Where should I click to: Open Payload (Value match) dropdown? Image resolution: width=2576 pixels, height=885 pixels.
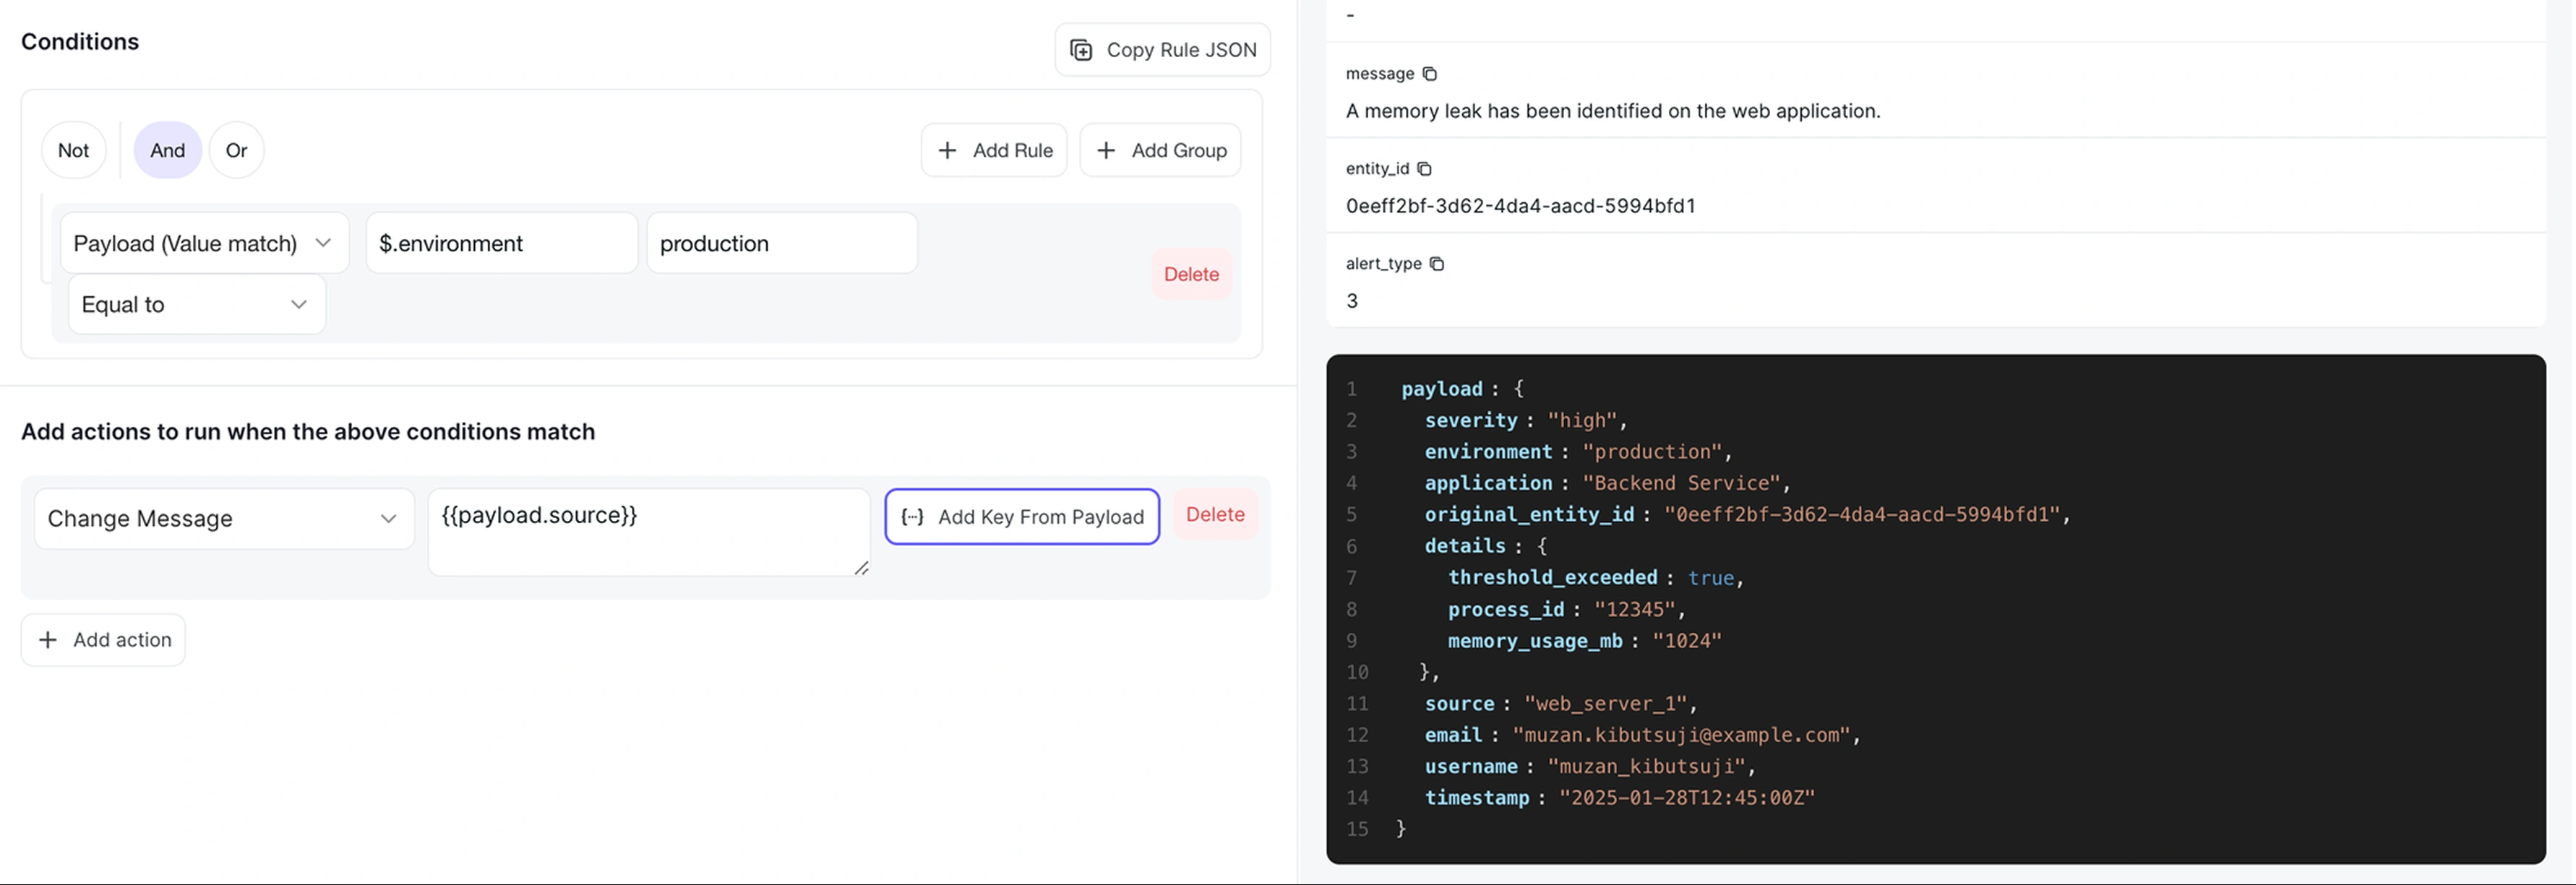[x=204, y=243]
